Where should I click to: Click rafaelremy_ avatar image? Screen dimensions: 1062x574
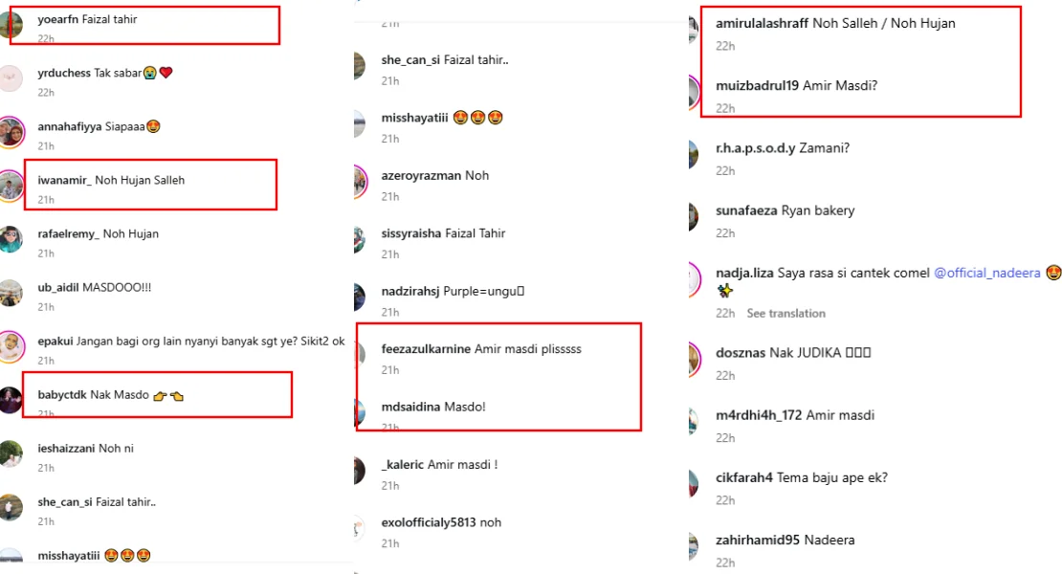(x=11, y=239)
